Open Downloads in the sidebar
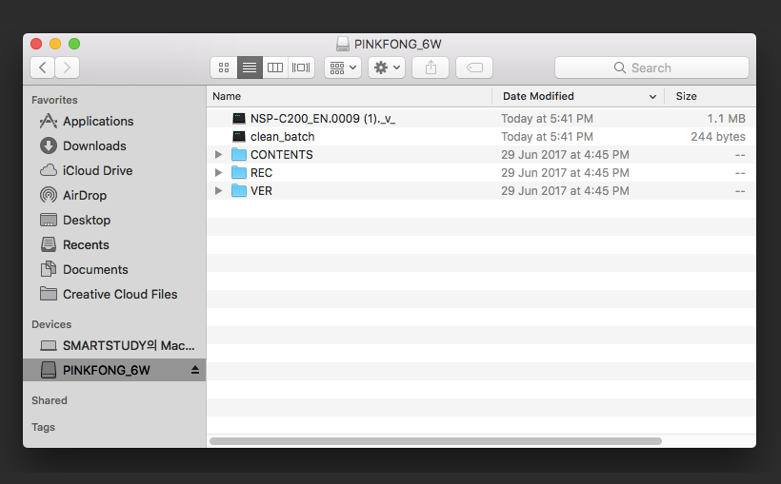This screenshot has width=781, height=484. 83,145
